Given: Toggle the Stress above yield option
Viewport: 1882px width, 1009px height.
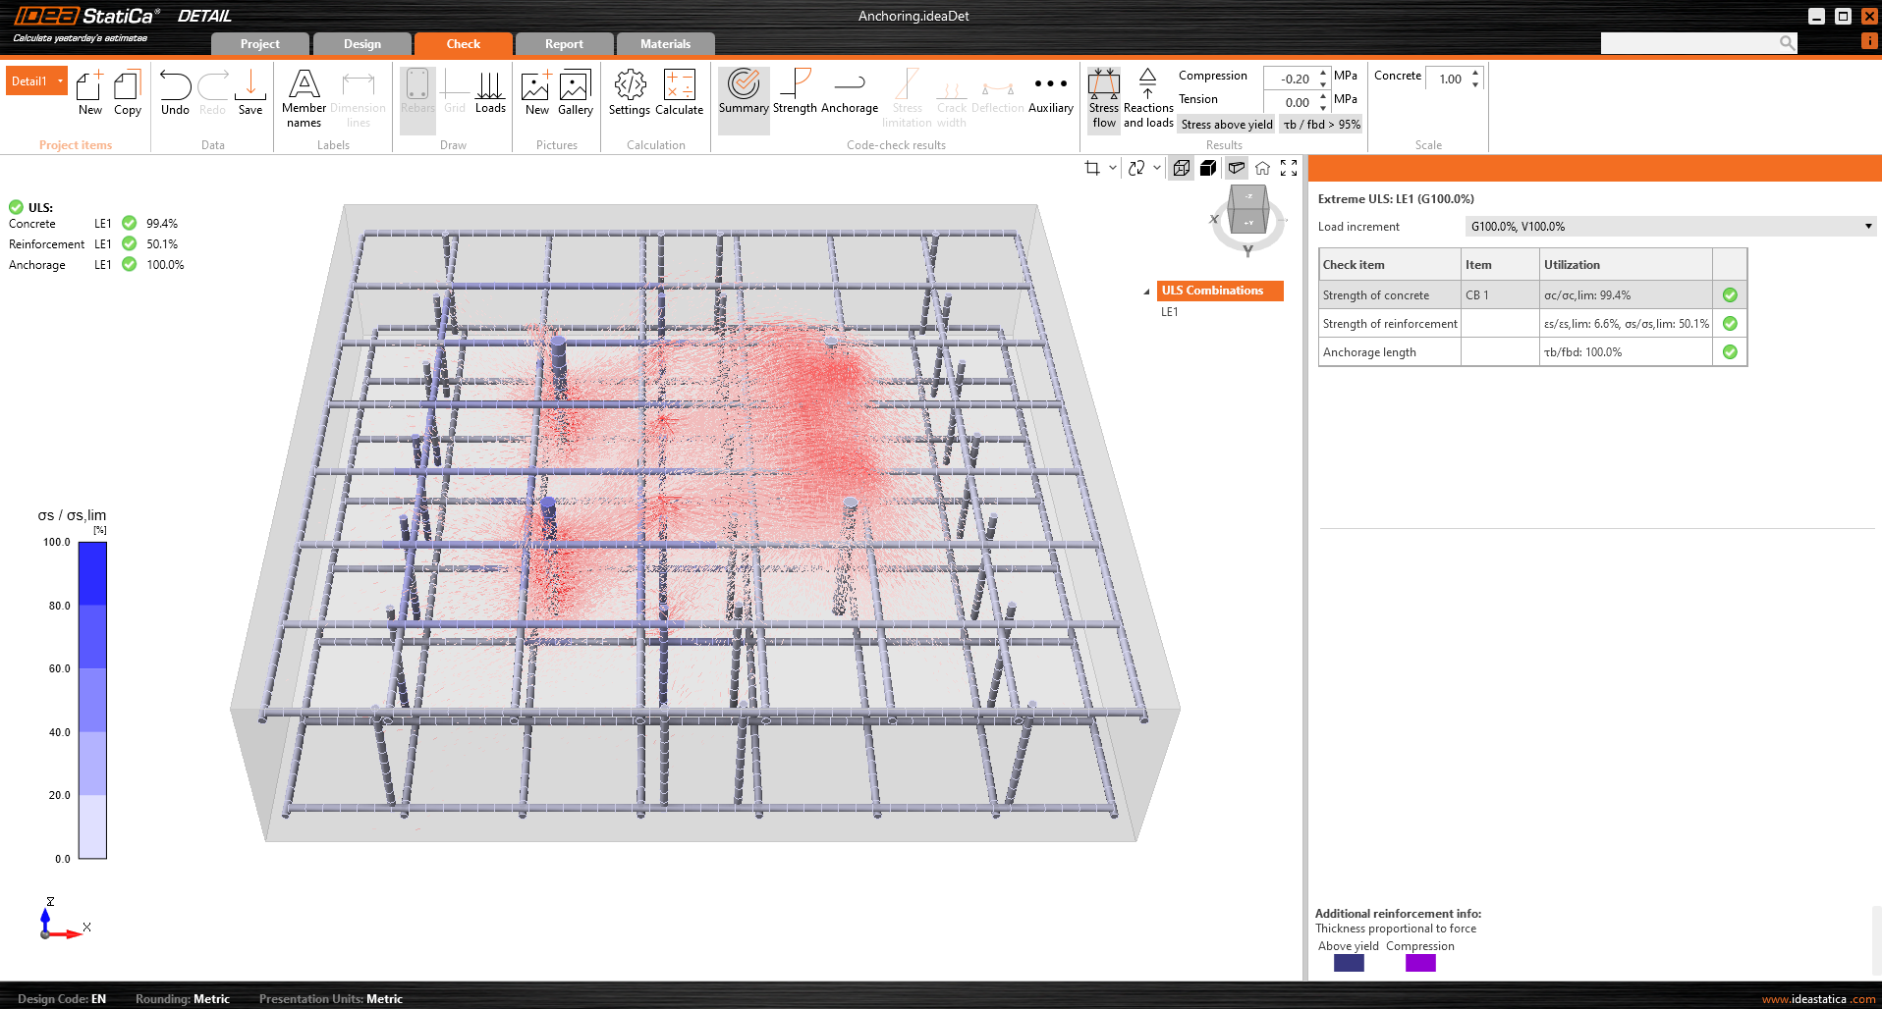Looking at the screenshot, I should [1226, 125].
